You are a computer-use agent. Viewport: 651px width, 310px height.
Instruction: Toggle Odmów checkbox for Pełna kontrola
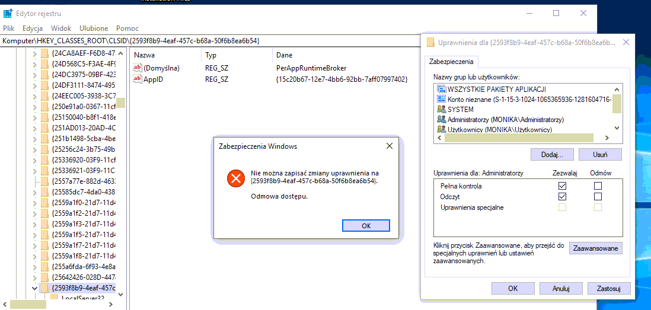598,186
